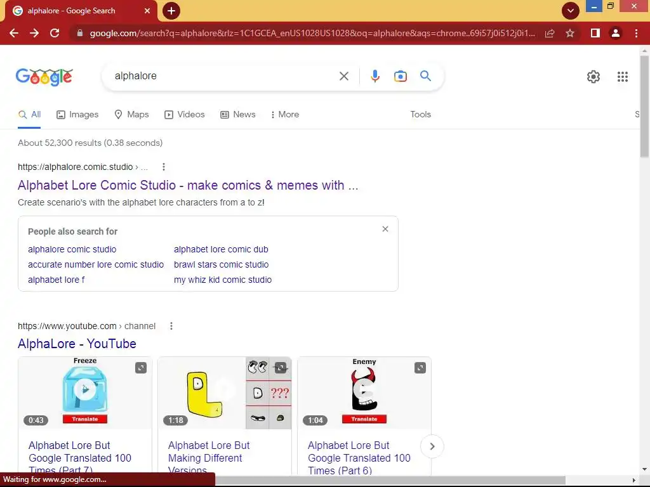Image resolution: width=650 pixels, height=487 pixels.
Task: Open the search Tools menu
Action: (x=420, y=115)
